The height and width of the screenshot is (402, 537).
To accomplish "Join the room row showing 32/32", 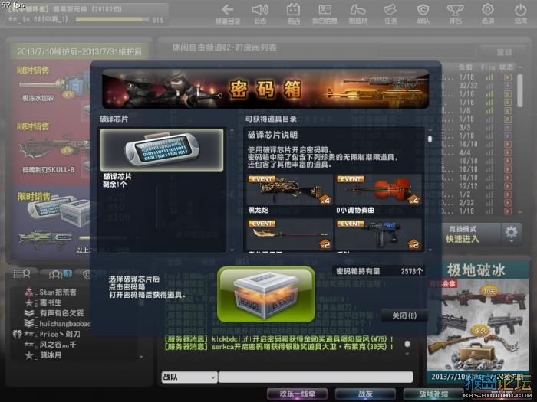I will pos(479,86).
